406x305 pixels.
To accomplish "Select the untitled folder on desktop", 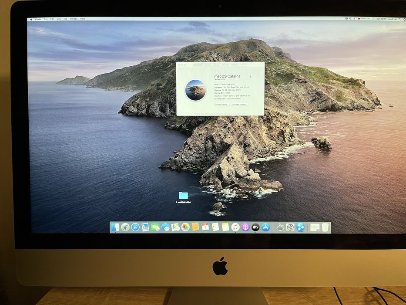I will 183,197.
